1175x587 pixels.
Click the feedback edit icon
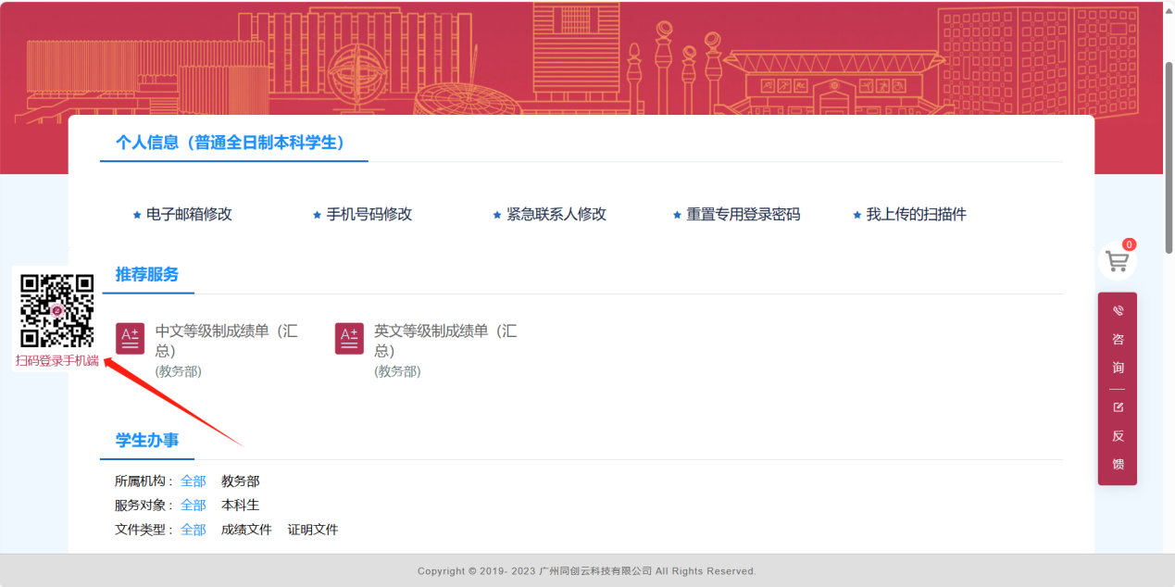tap(1118, 407)
